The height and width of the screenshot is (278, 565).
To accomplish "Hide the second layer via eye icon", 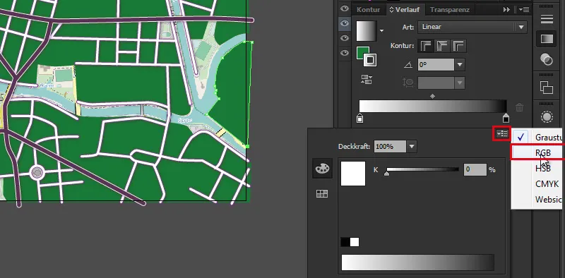I will pos(345,23).
